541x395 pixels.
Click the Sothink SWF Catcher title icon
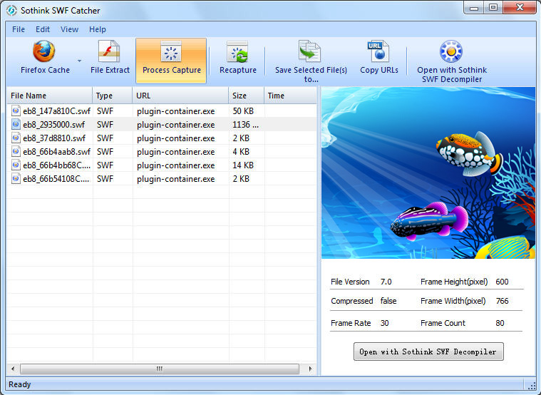[x=11, y=11]
